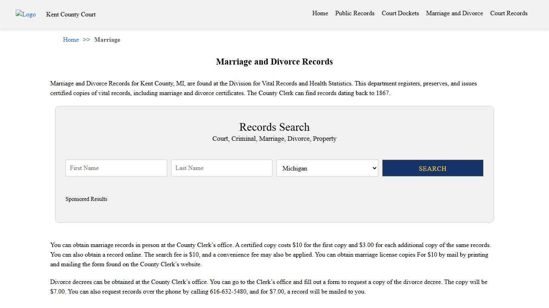Click the Kent County Court site title
The image size is (549, 308).
coord(71,14)
